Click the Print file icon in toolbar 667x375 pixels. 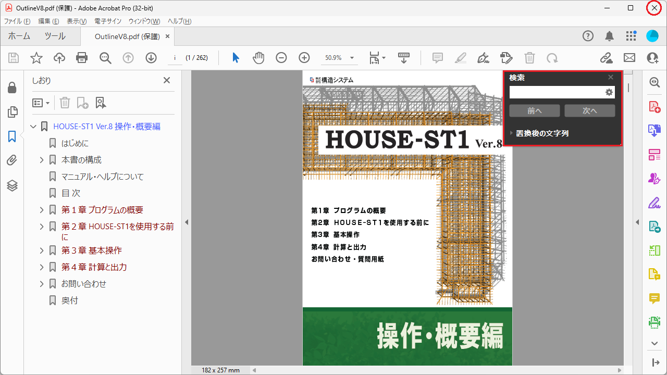pos(82,58)
